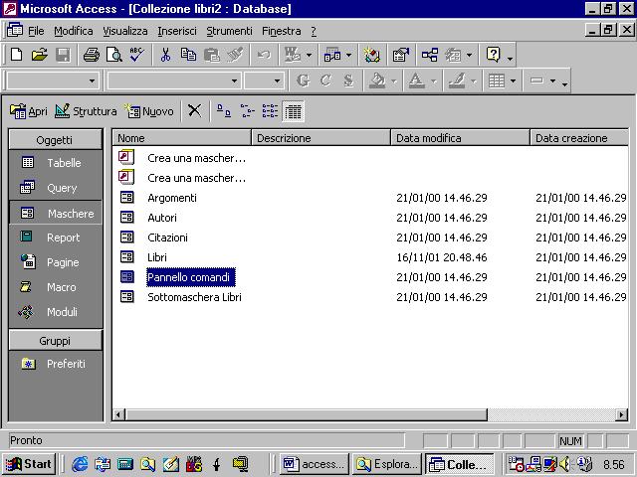
Task: Click the horizontal scrollbar right arrow
Action: pos(621,414)
